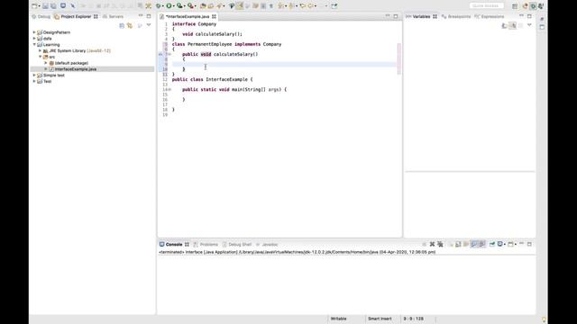Open the Javadoc tab
Viewport: 577px width, 324px height.
point(267,244)
